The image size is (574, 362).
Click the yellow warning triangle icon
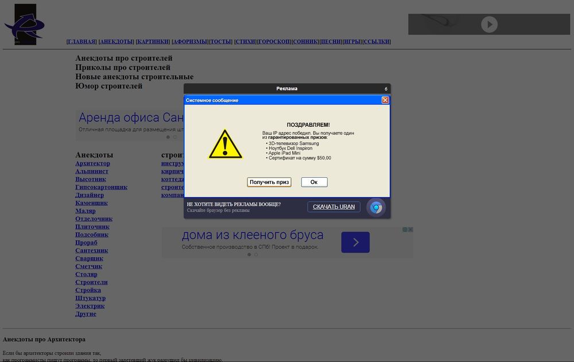point(225,144)
